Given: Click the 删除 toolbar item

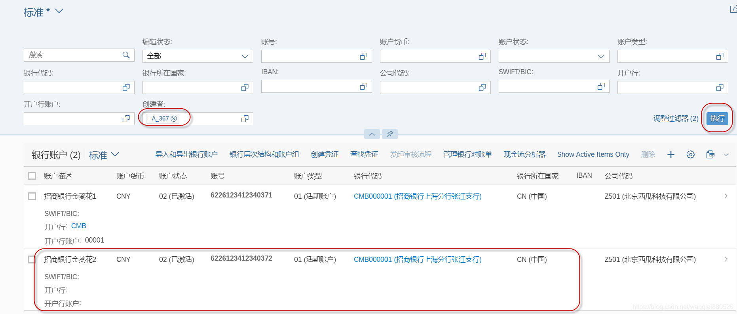Looking at the screenshot, I should [648, 154].
